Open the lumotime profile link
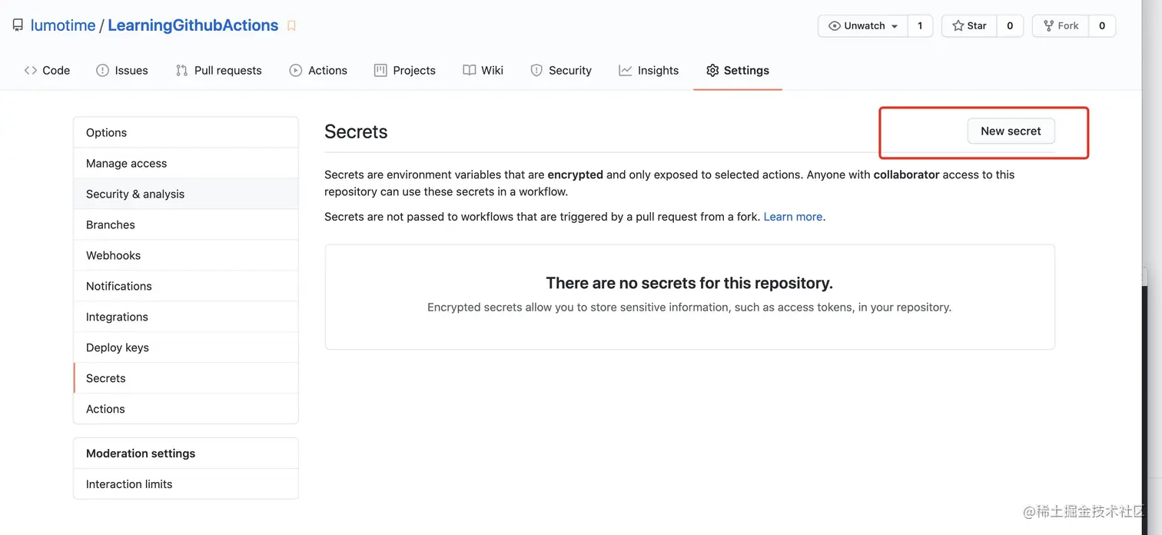Image resolution: width=1162 pixels, height=535 pixels. (x=63, y=25)
